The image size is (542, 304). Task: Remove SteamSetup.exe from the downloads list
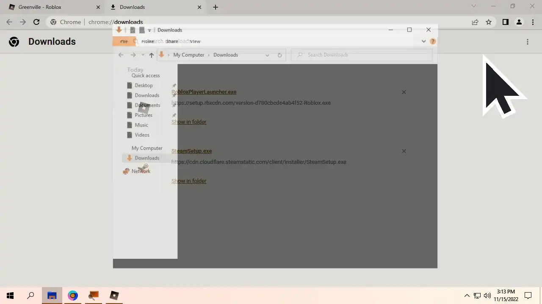pos(404,151)
